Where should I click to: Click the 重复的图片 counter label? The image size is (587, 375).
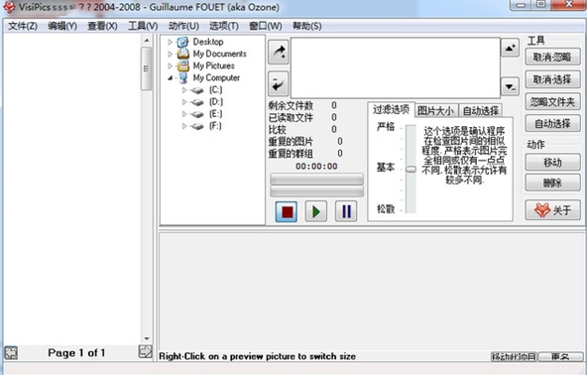click(291, 142)
